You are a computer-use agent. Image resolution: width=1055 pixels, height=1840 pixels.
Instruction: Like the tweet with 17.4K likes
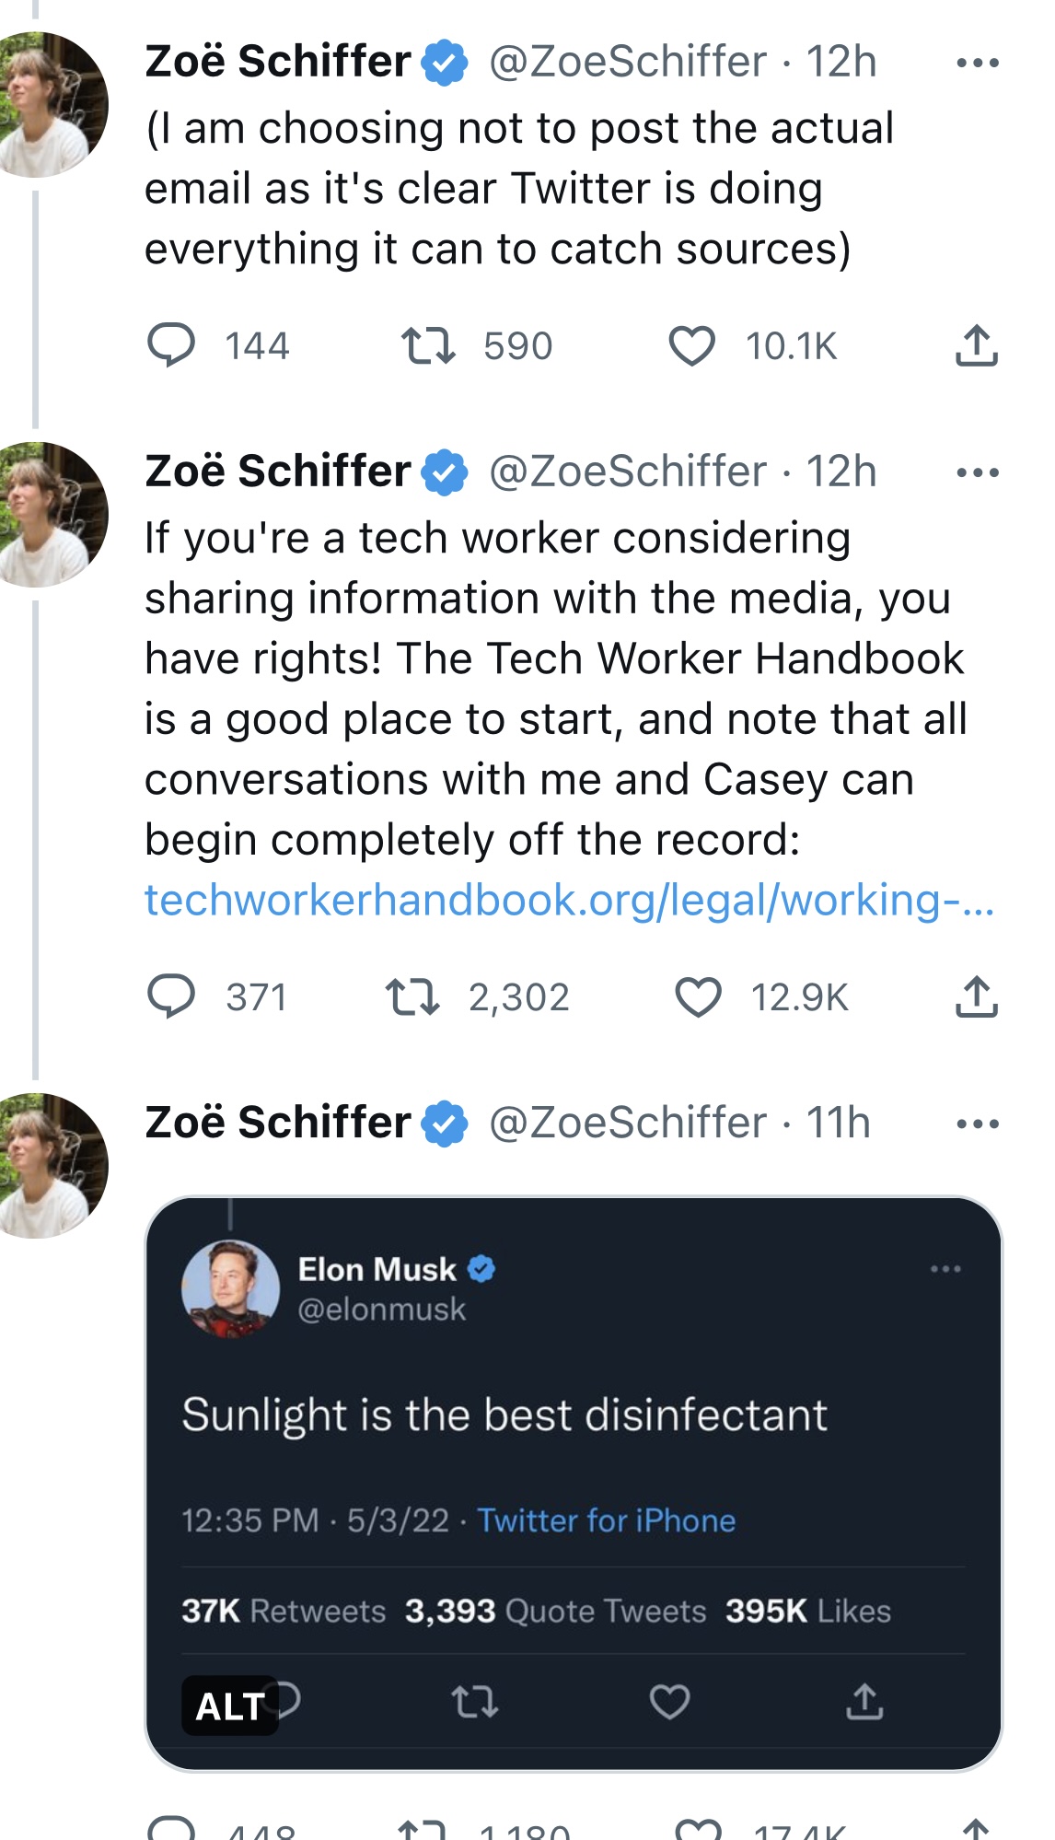[698, 1829]
